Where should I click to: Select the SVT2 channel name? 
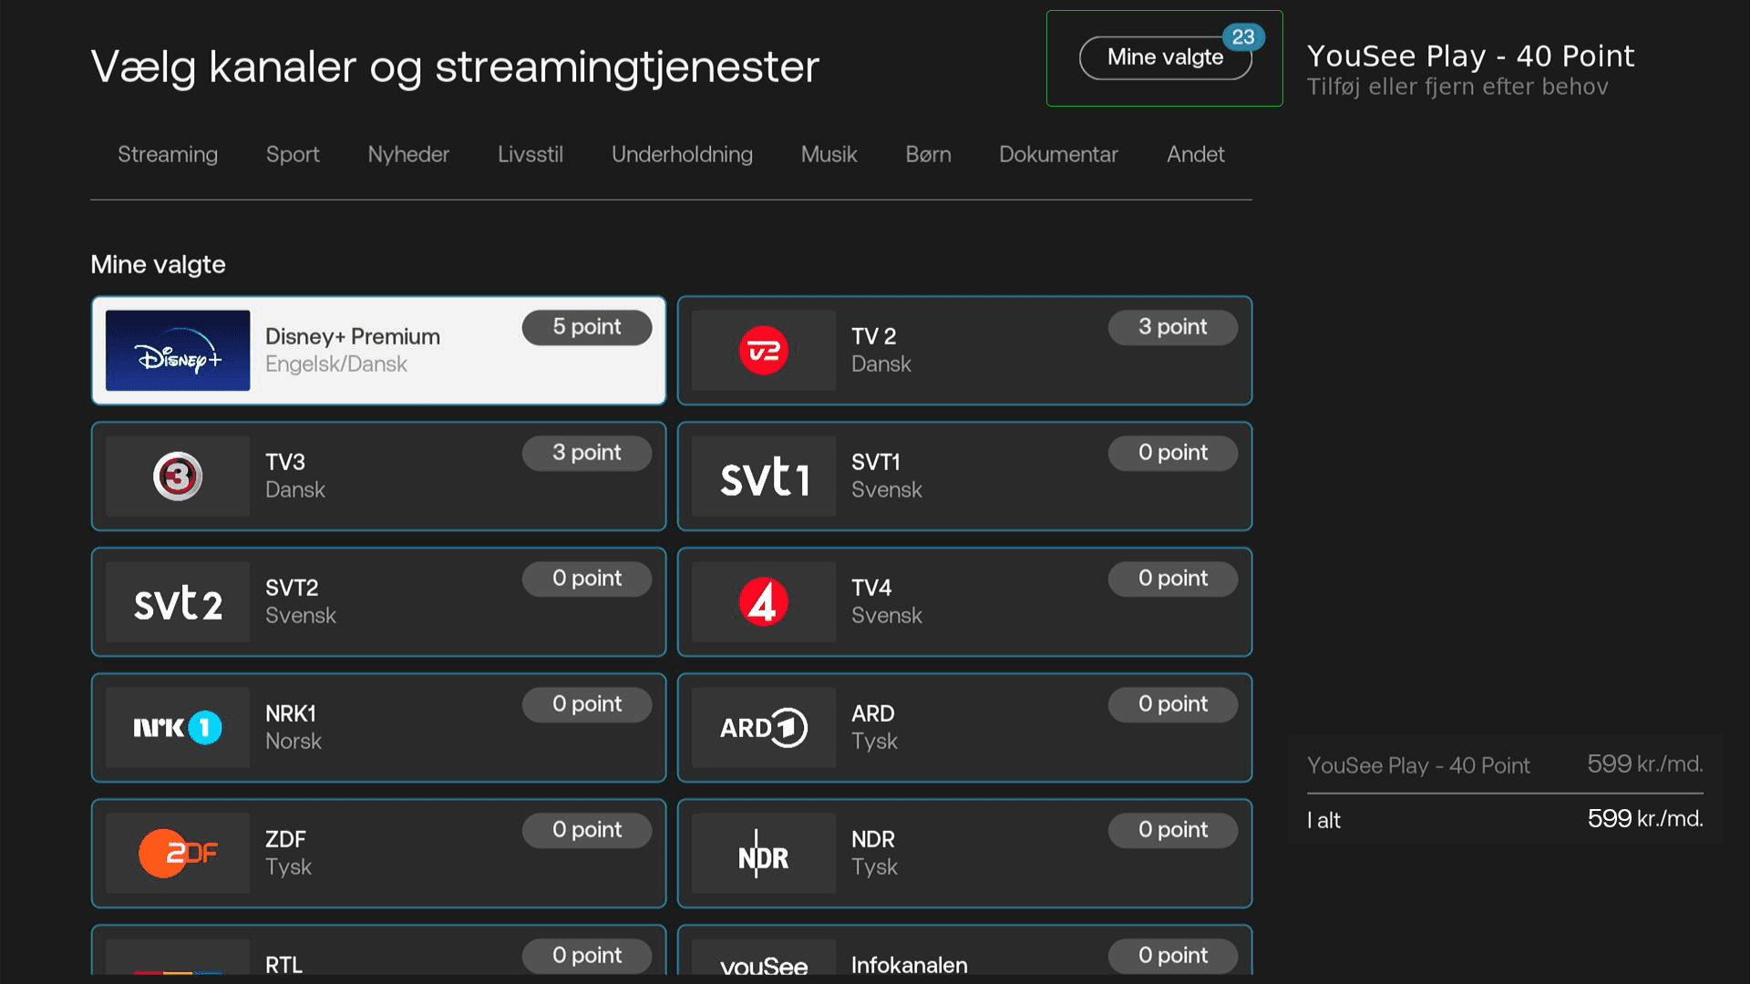point(292,589)
